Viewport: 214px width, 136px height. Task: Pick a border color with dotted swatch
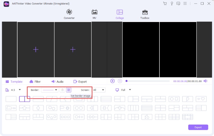pos(62,90)
